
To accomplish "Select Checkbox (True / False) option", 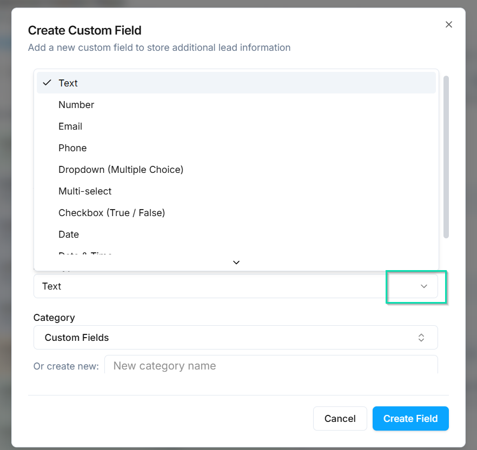I will click(111, 213).
